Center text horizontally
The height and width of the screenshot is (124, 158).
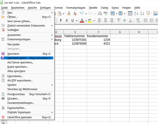[106, 20]
